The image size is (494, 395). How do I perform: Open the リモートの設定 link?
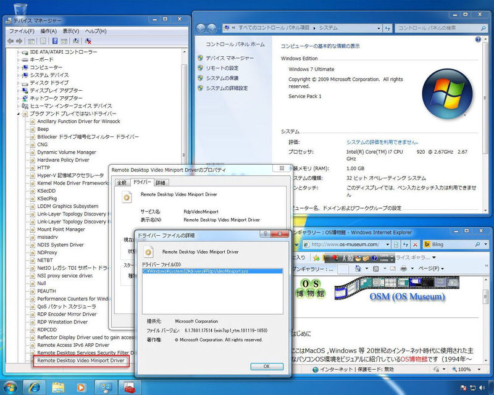point(222,68)
